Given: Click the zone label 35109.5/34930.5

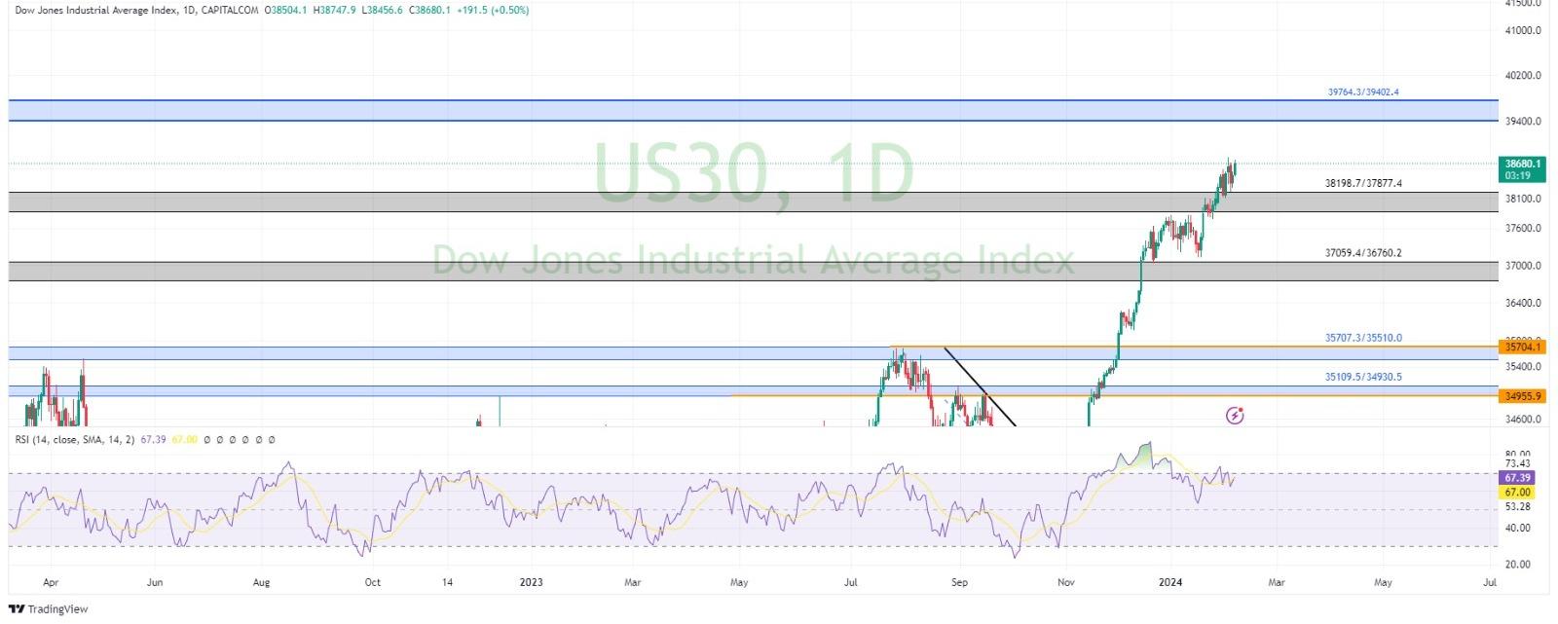Looking at the screenshot, I should (1363, 377).
